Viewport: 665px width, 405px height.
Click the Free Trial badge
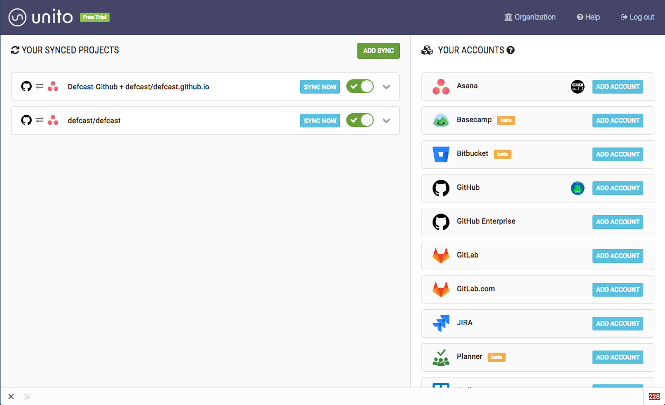pyautogui.click(x=95, y=17)
